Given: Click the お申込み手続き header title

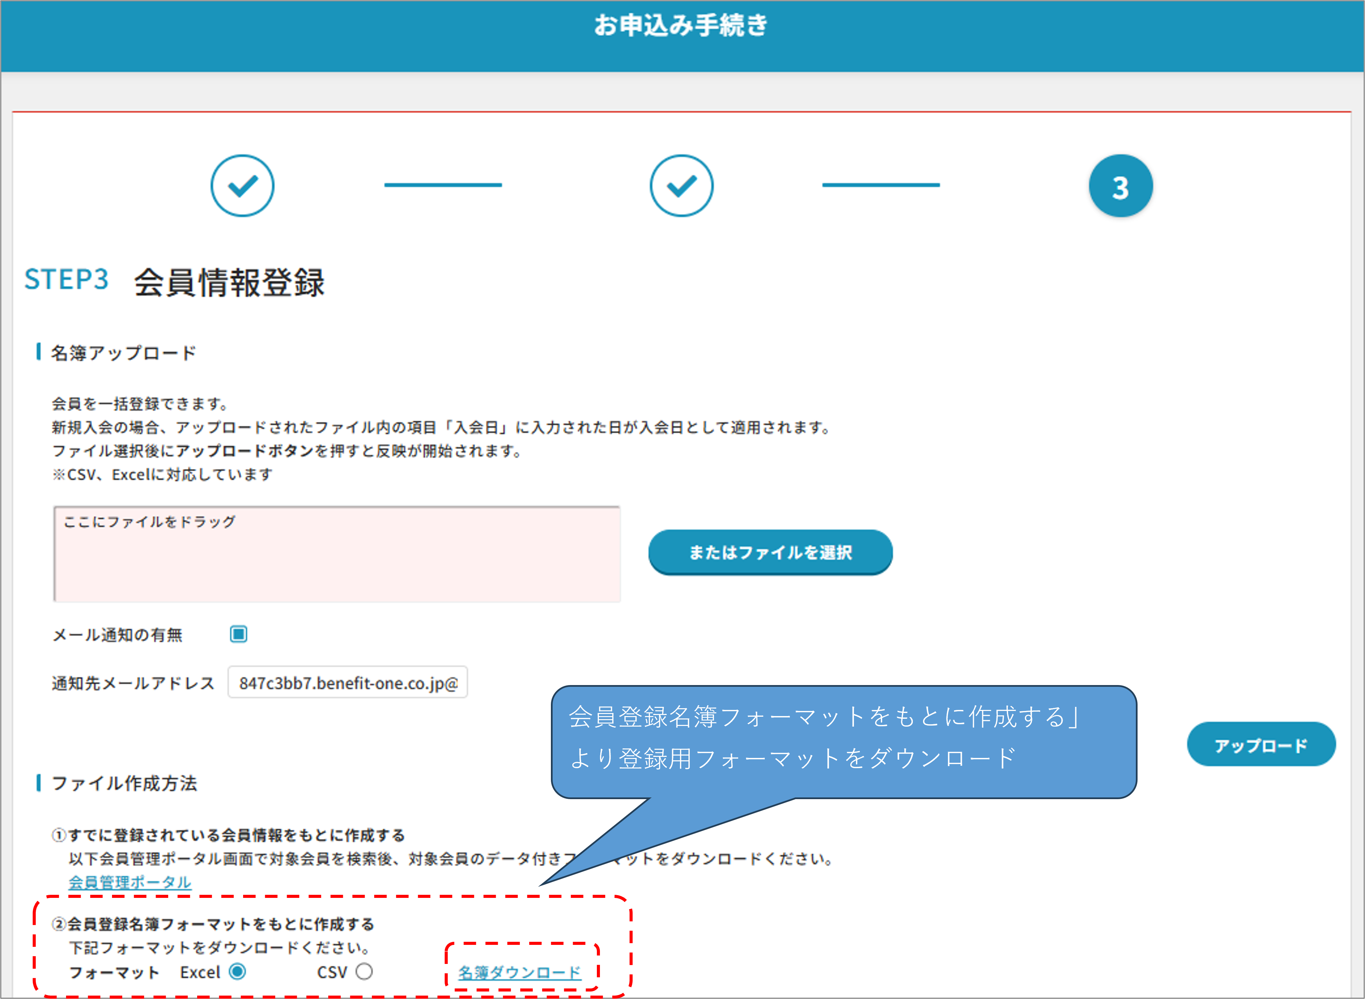Looking at the screenshot, I should pyautogui.click(x=681, y=26).
